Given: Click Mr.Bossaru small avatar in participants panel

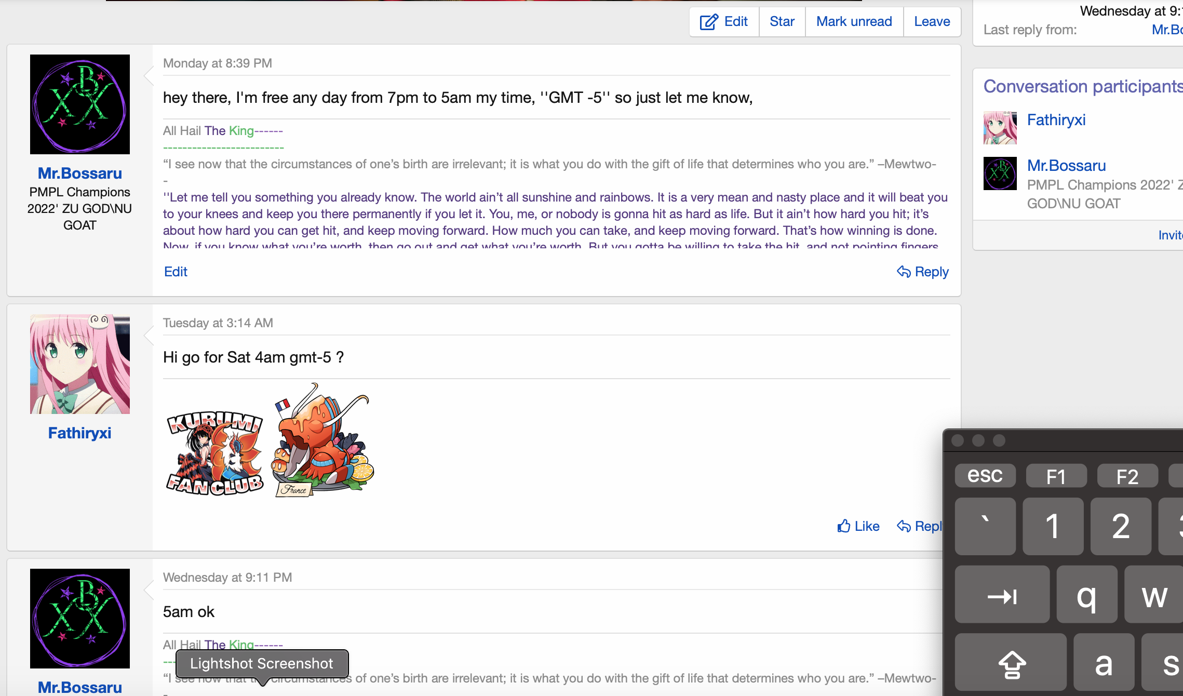Looking at the screenshot, I should pos(1000,173).
